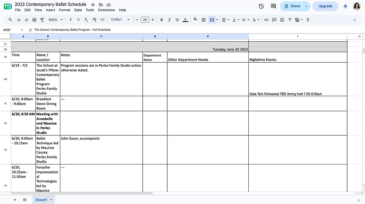Open the comments panel icon
This screenshot has width=365, height=204.
(x=273, y=6)
